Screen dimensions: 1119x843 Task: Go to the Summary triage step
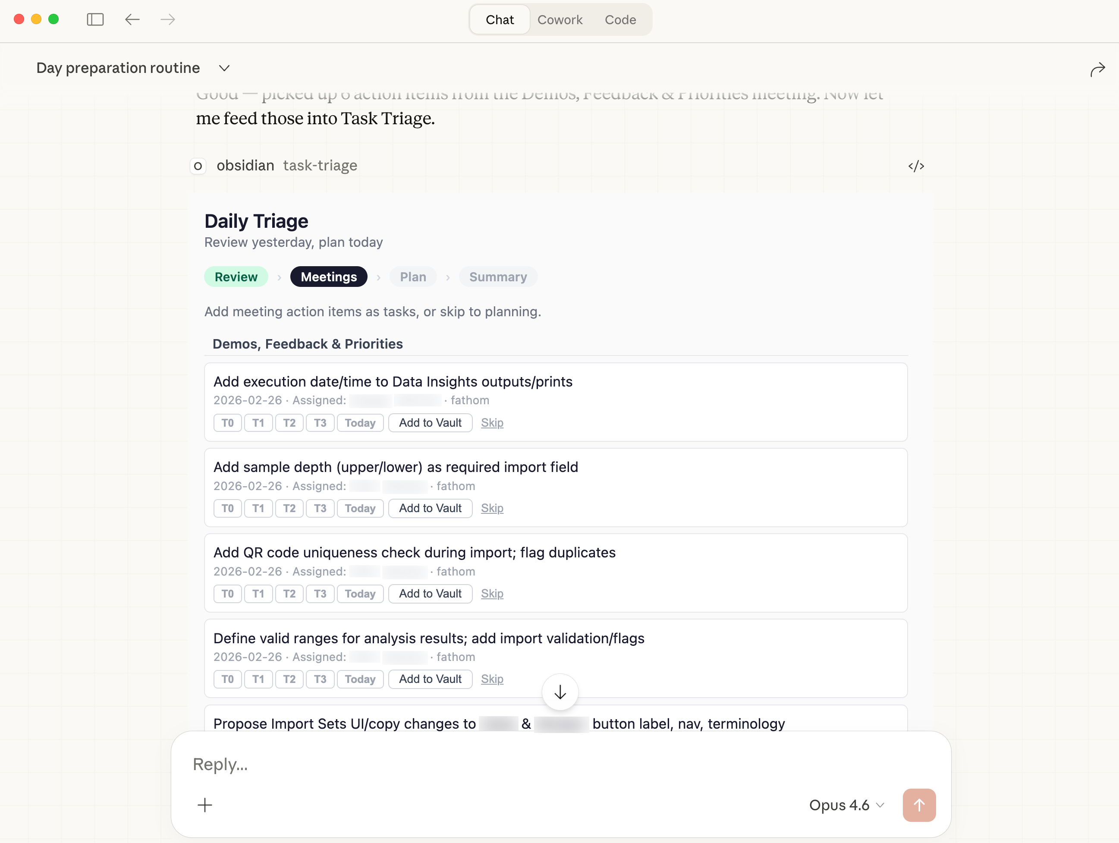tap(498, 277)
